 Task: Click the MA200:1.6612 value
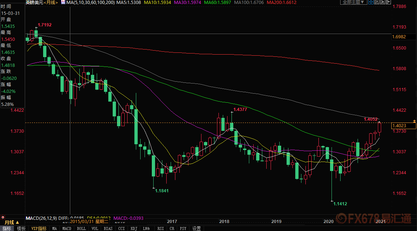click(x=282, y=3)
